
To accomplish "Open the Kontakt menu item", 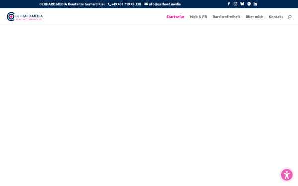I will (x=276, y=17).
